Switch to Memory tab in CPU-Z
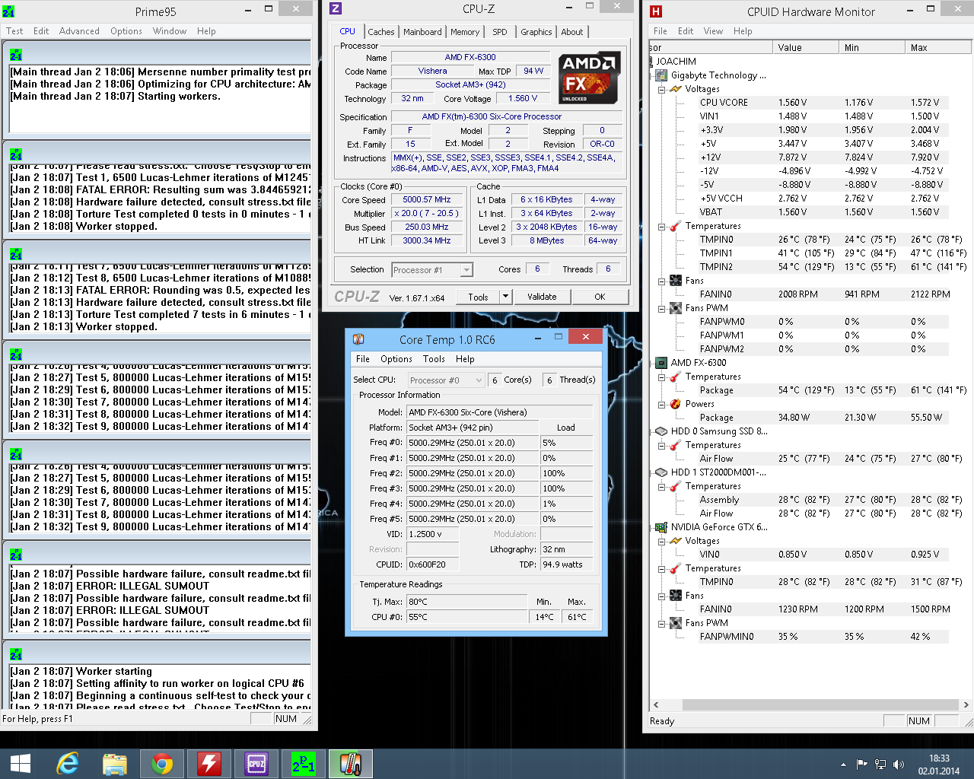Image resolution: width=974 pixels, height=779 pixels. pos(465,32)
